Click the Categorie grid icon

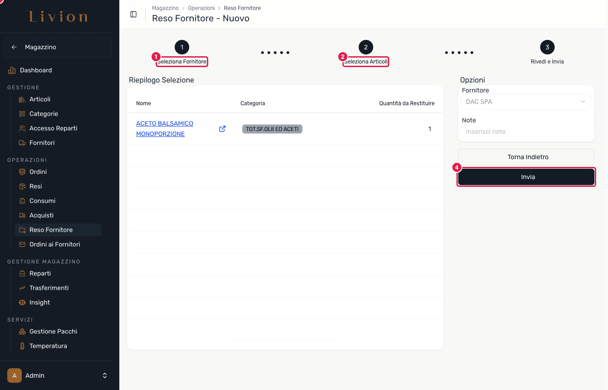[22, 114]
